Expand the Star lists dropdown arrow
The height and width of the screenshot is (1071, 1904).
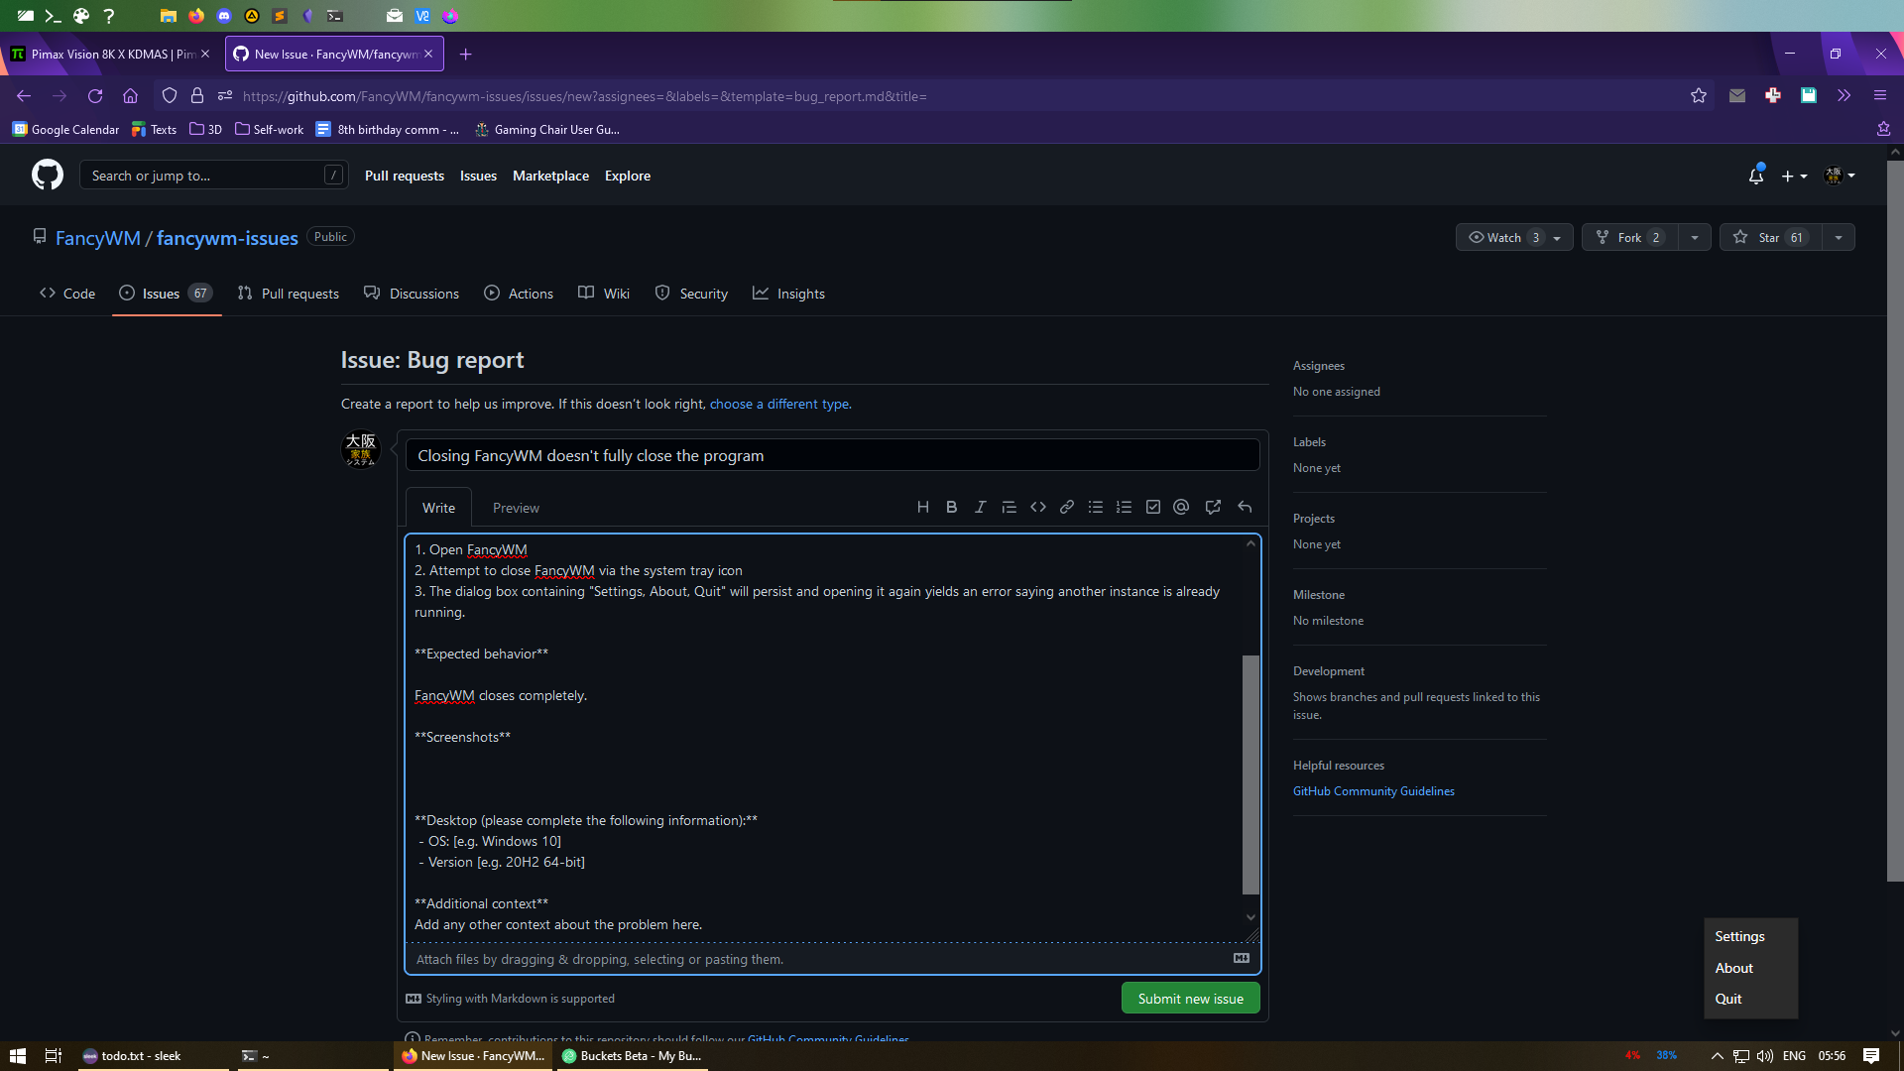1838,237
